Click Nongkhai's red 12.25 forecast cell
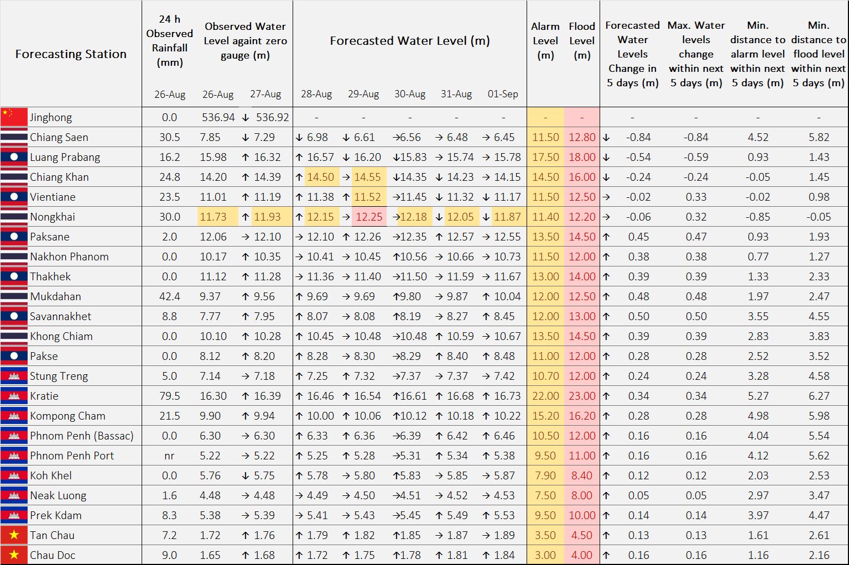 point(369,217)
